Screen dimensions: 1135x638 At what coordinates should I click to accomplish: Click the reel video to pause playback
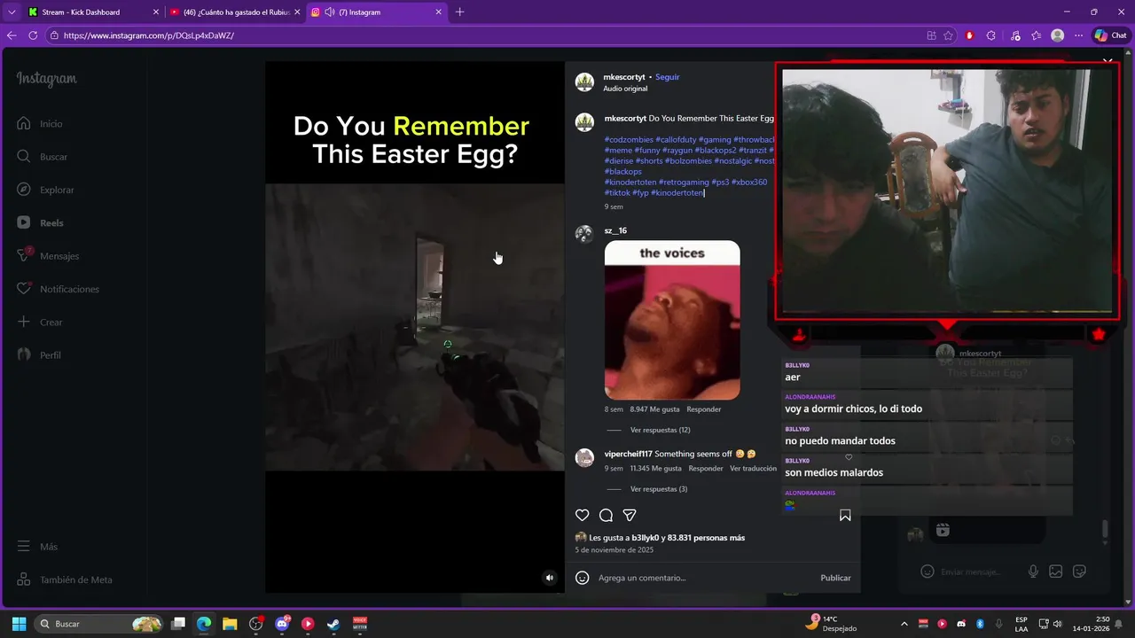[x=415, y=327]
